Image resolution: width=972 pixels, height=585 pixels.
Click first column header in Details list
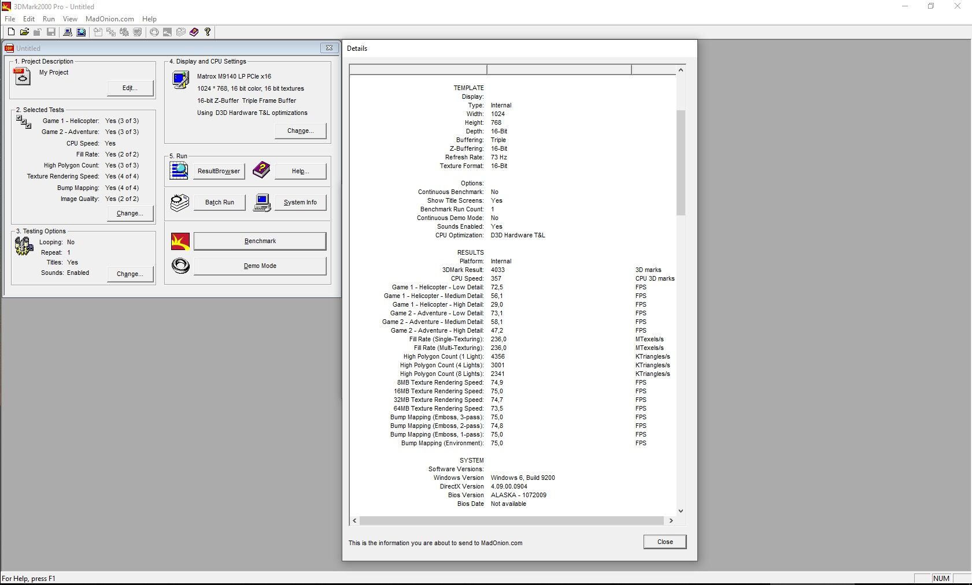pos(418,70)
